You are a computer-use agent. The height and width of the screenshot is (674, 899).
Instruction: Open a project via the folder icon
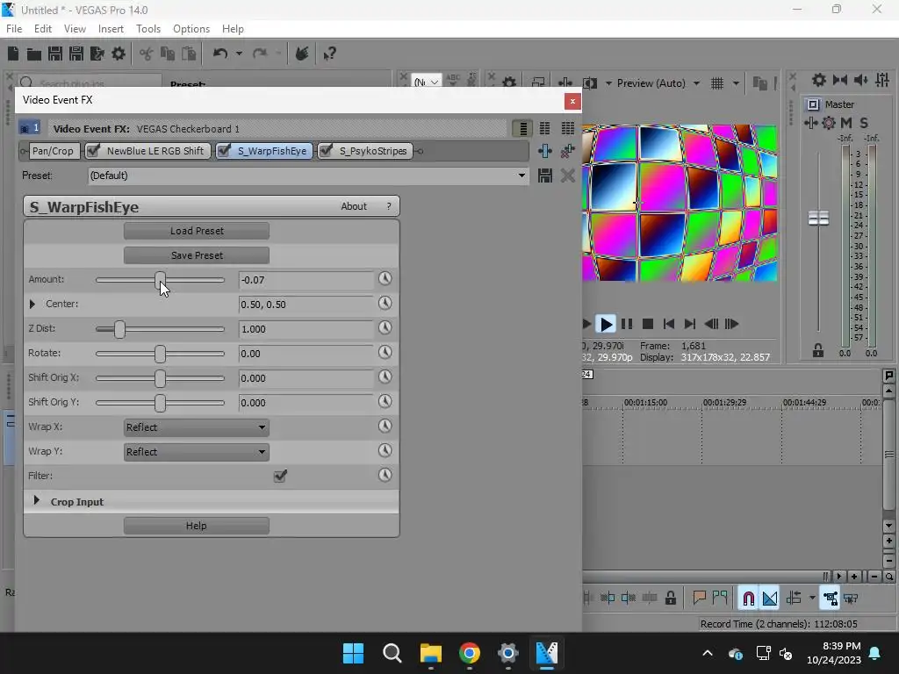[34, 54]
